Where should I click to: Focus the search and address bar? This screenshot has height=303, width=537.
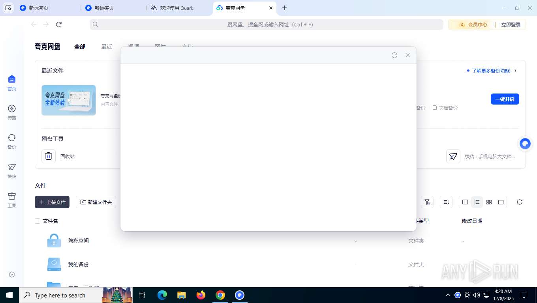pos(267,24)
